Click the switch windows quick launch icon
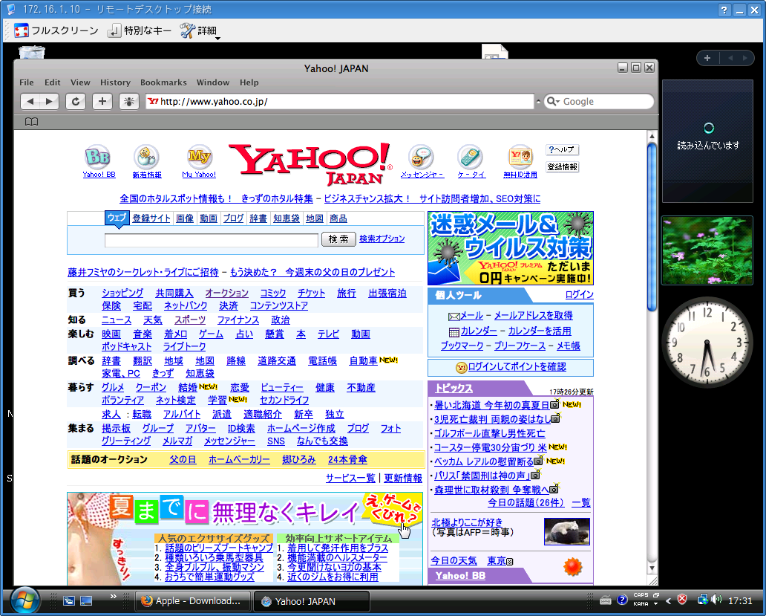Viewport: 766px width, 616px height. (68, 601)
